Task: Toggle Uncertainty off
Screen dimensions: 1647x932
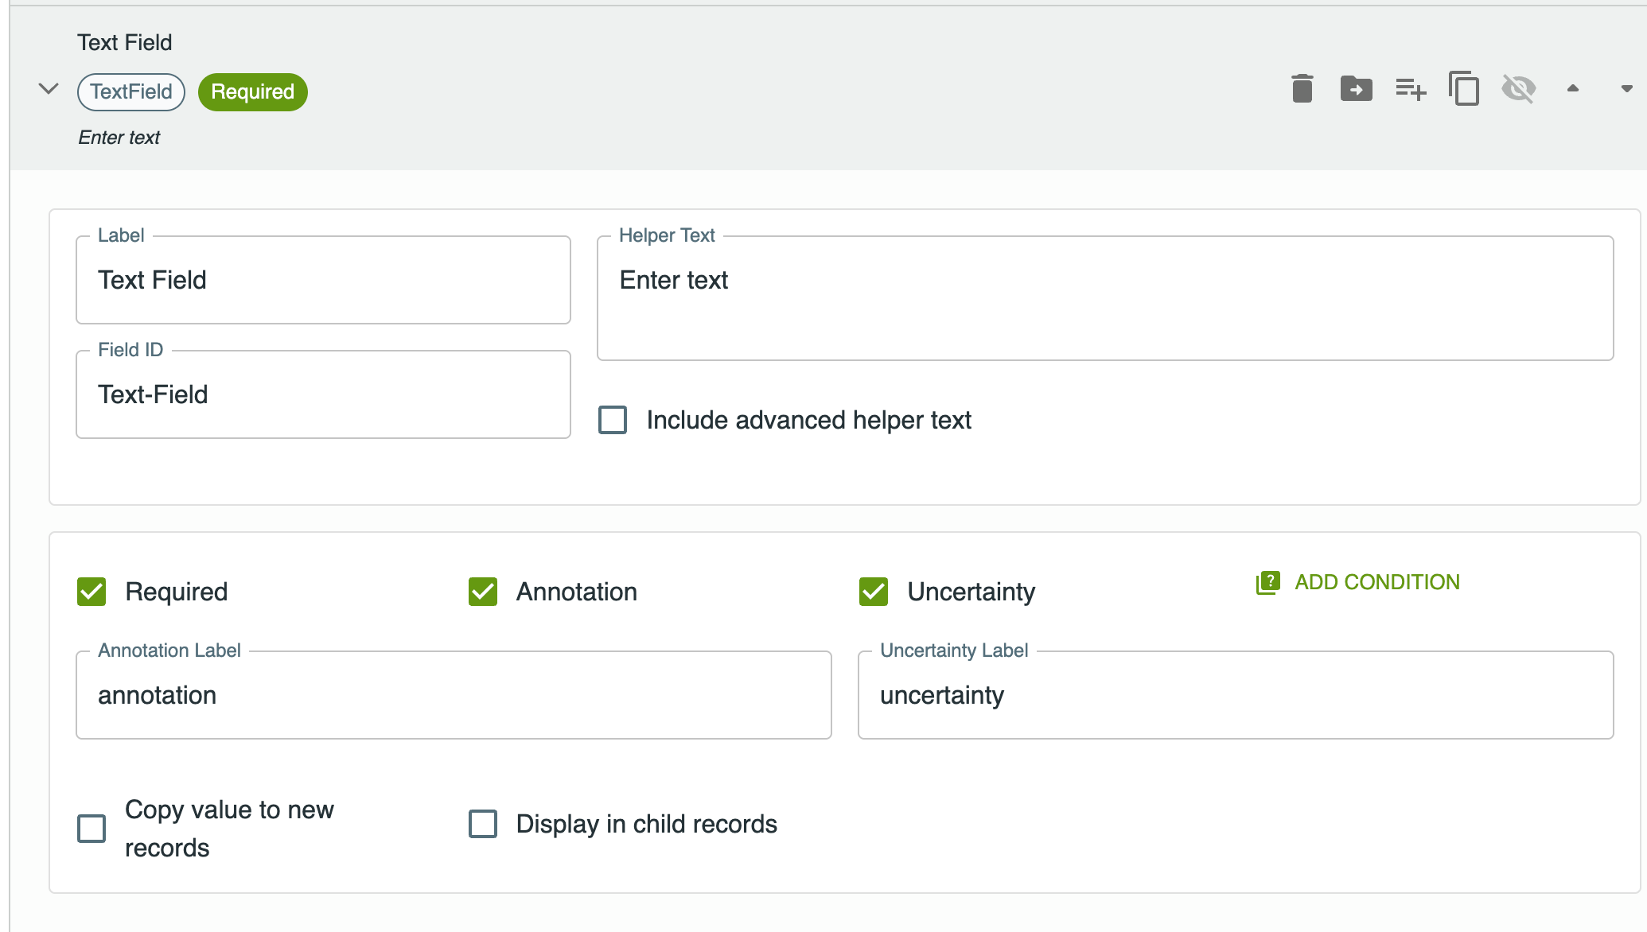Action: tap(873, 591)
